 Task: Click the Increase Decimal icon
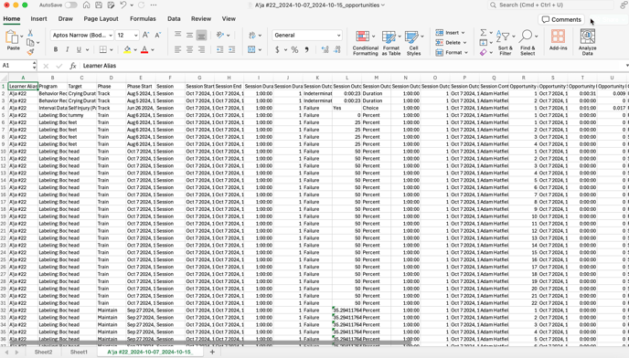coord(325,49)
